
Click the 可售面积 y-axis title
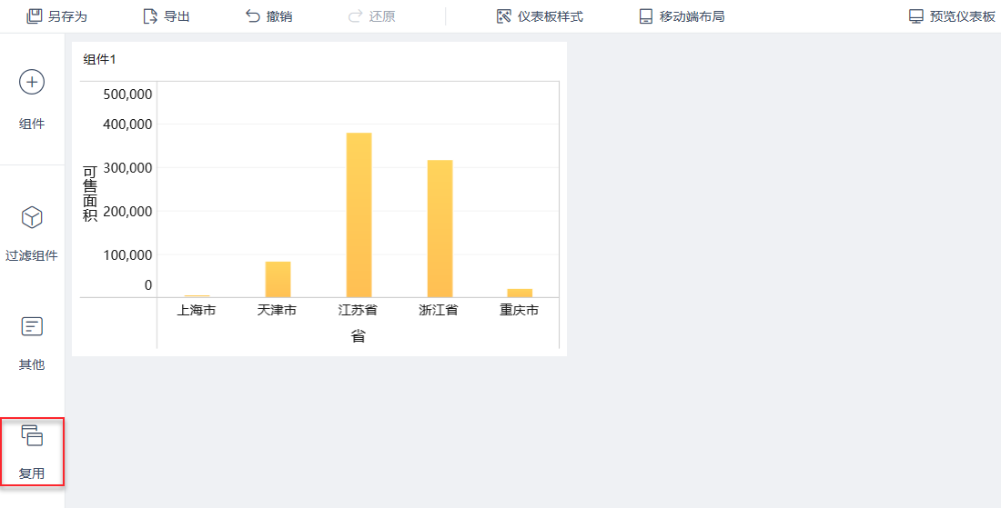90,194
